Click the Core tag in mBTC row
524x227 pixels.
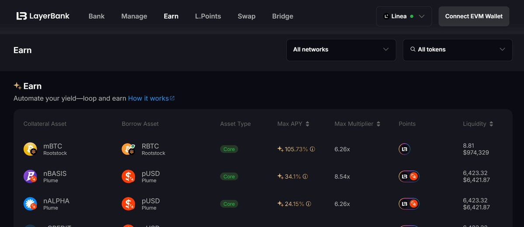click(x=229, y=149)
